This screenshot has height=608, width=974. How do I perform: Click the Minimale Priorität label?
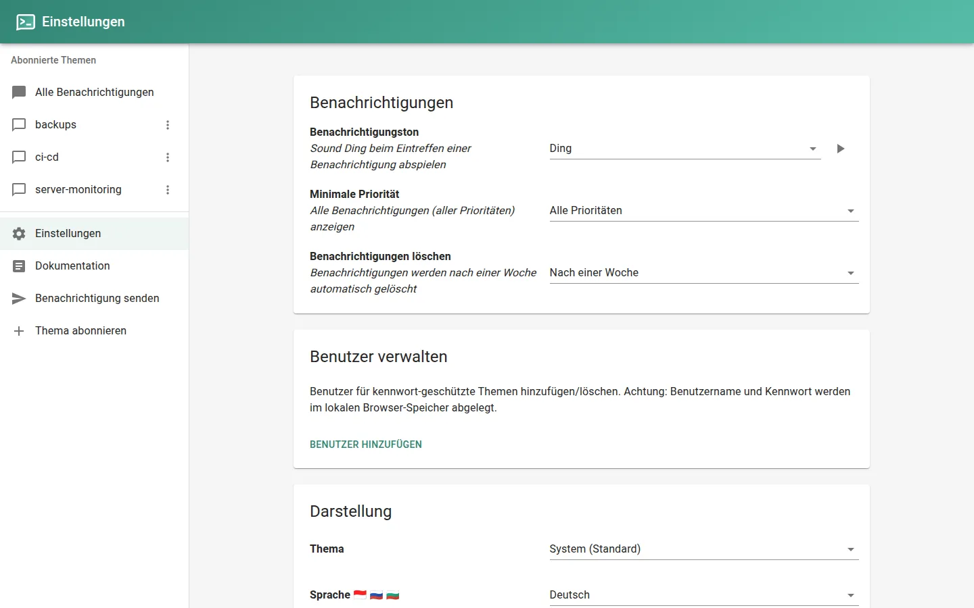354,195
